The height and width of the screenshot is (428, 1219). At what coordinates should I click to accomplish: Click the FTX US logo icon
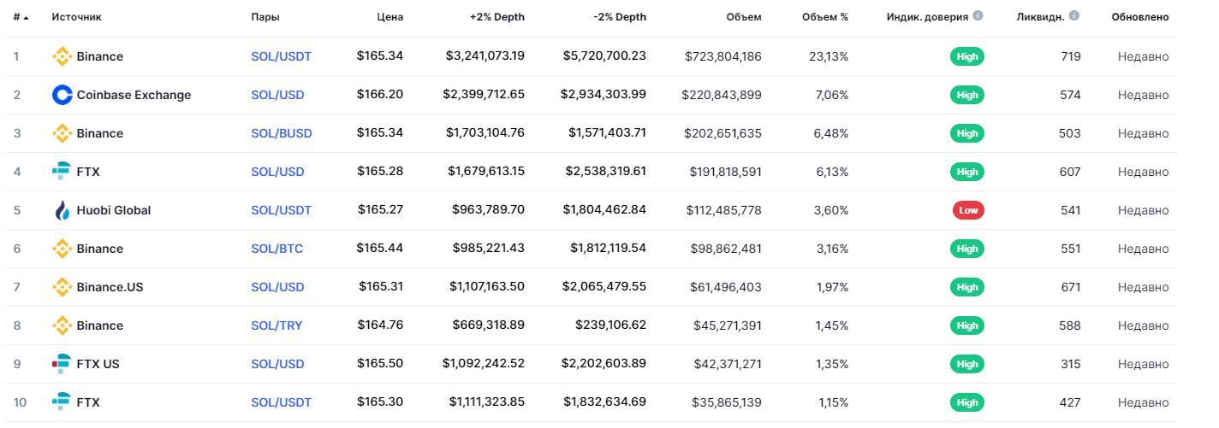click(62, 364)
